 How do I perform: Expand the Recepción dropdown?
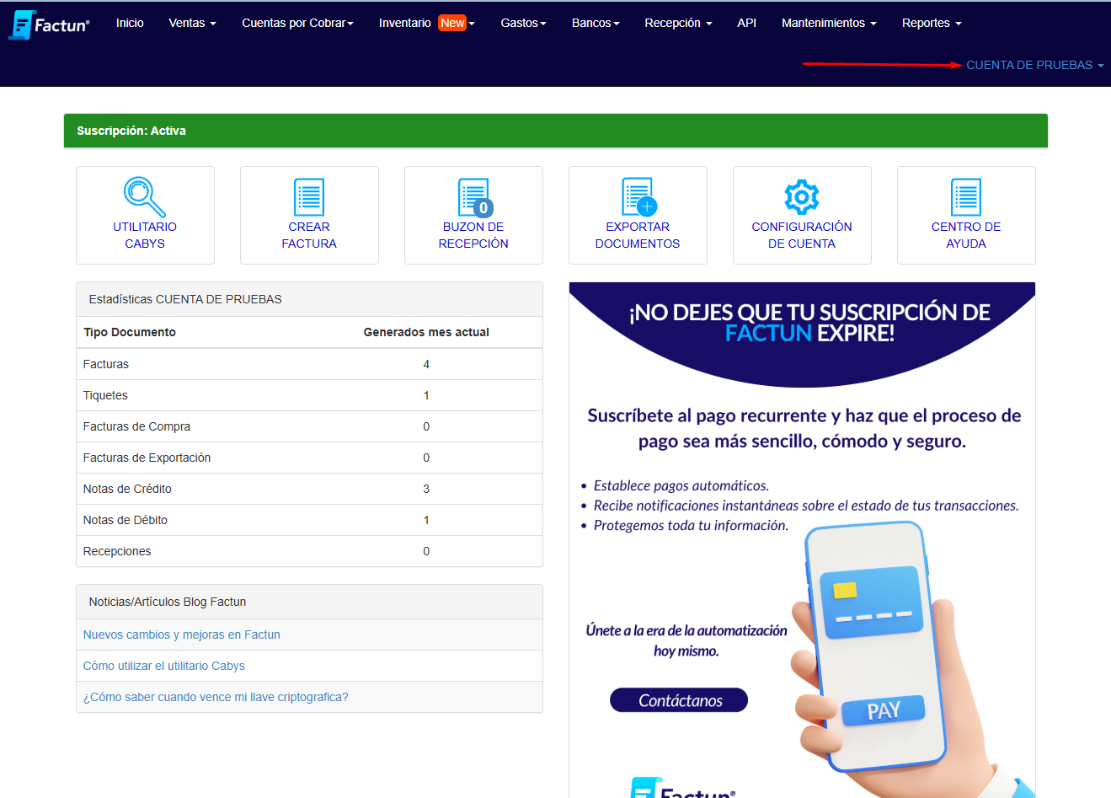(678, 23)
